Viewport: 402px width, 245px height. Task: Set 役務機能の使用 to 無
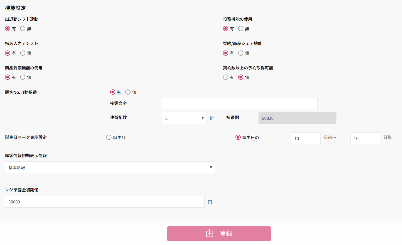[241, 29]
